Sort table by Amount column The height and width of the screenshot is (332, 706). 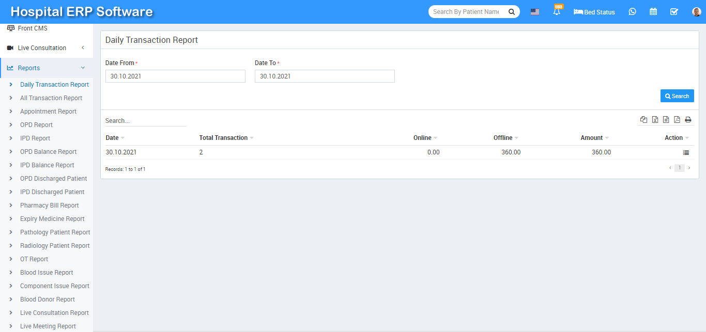coord(591,138)
